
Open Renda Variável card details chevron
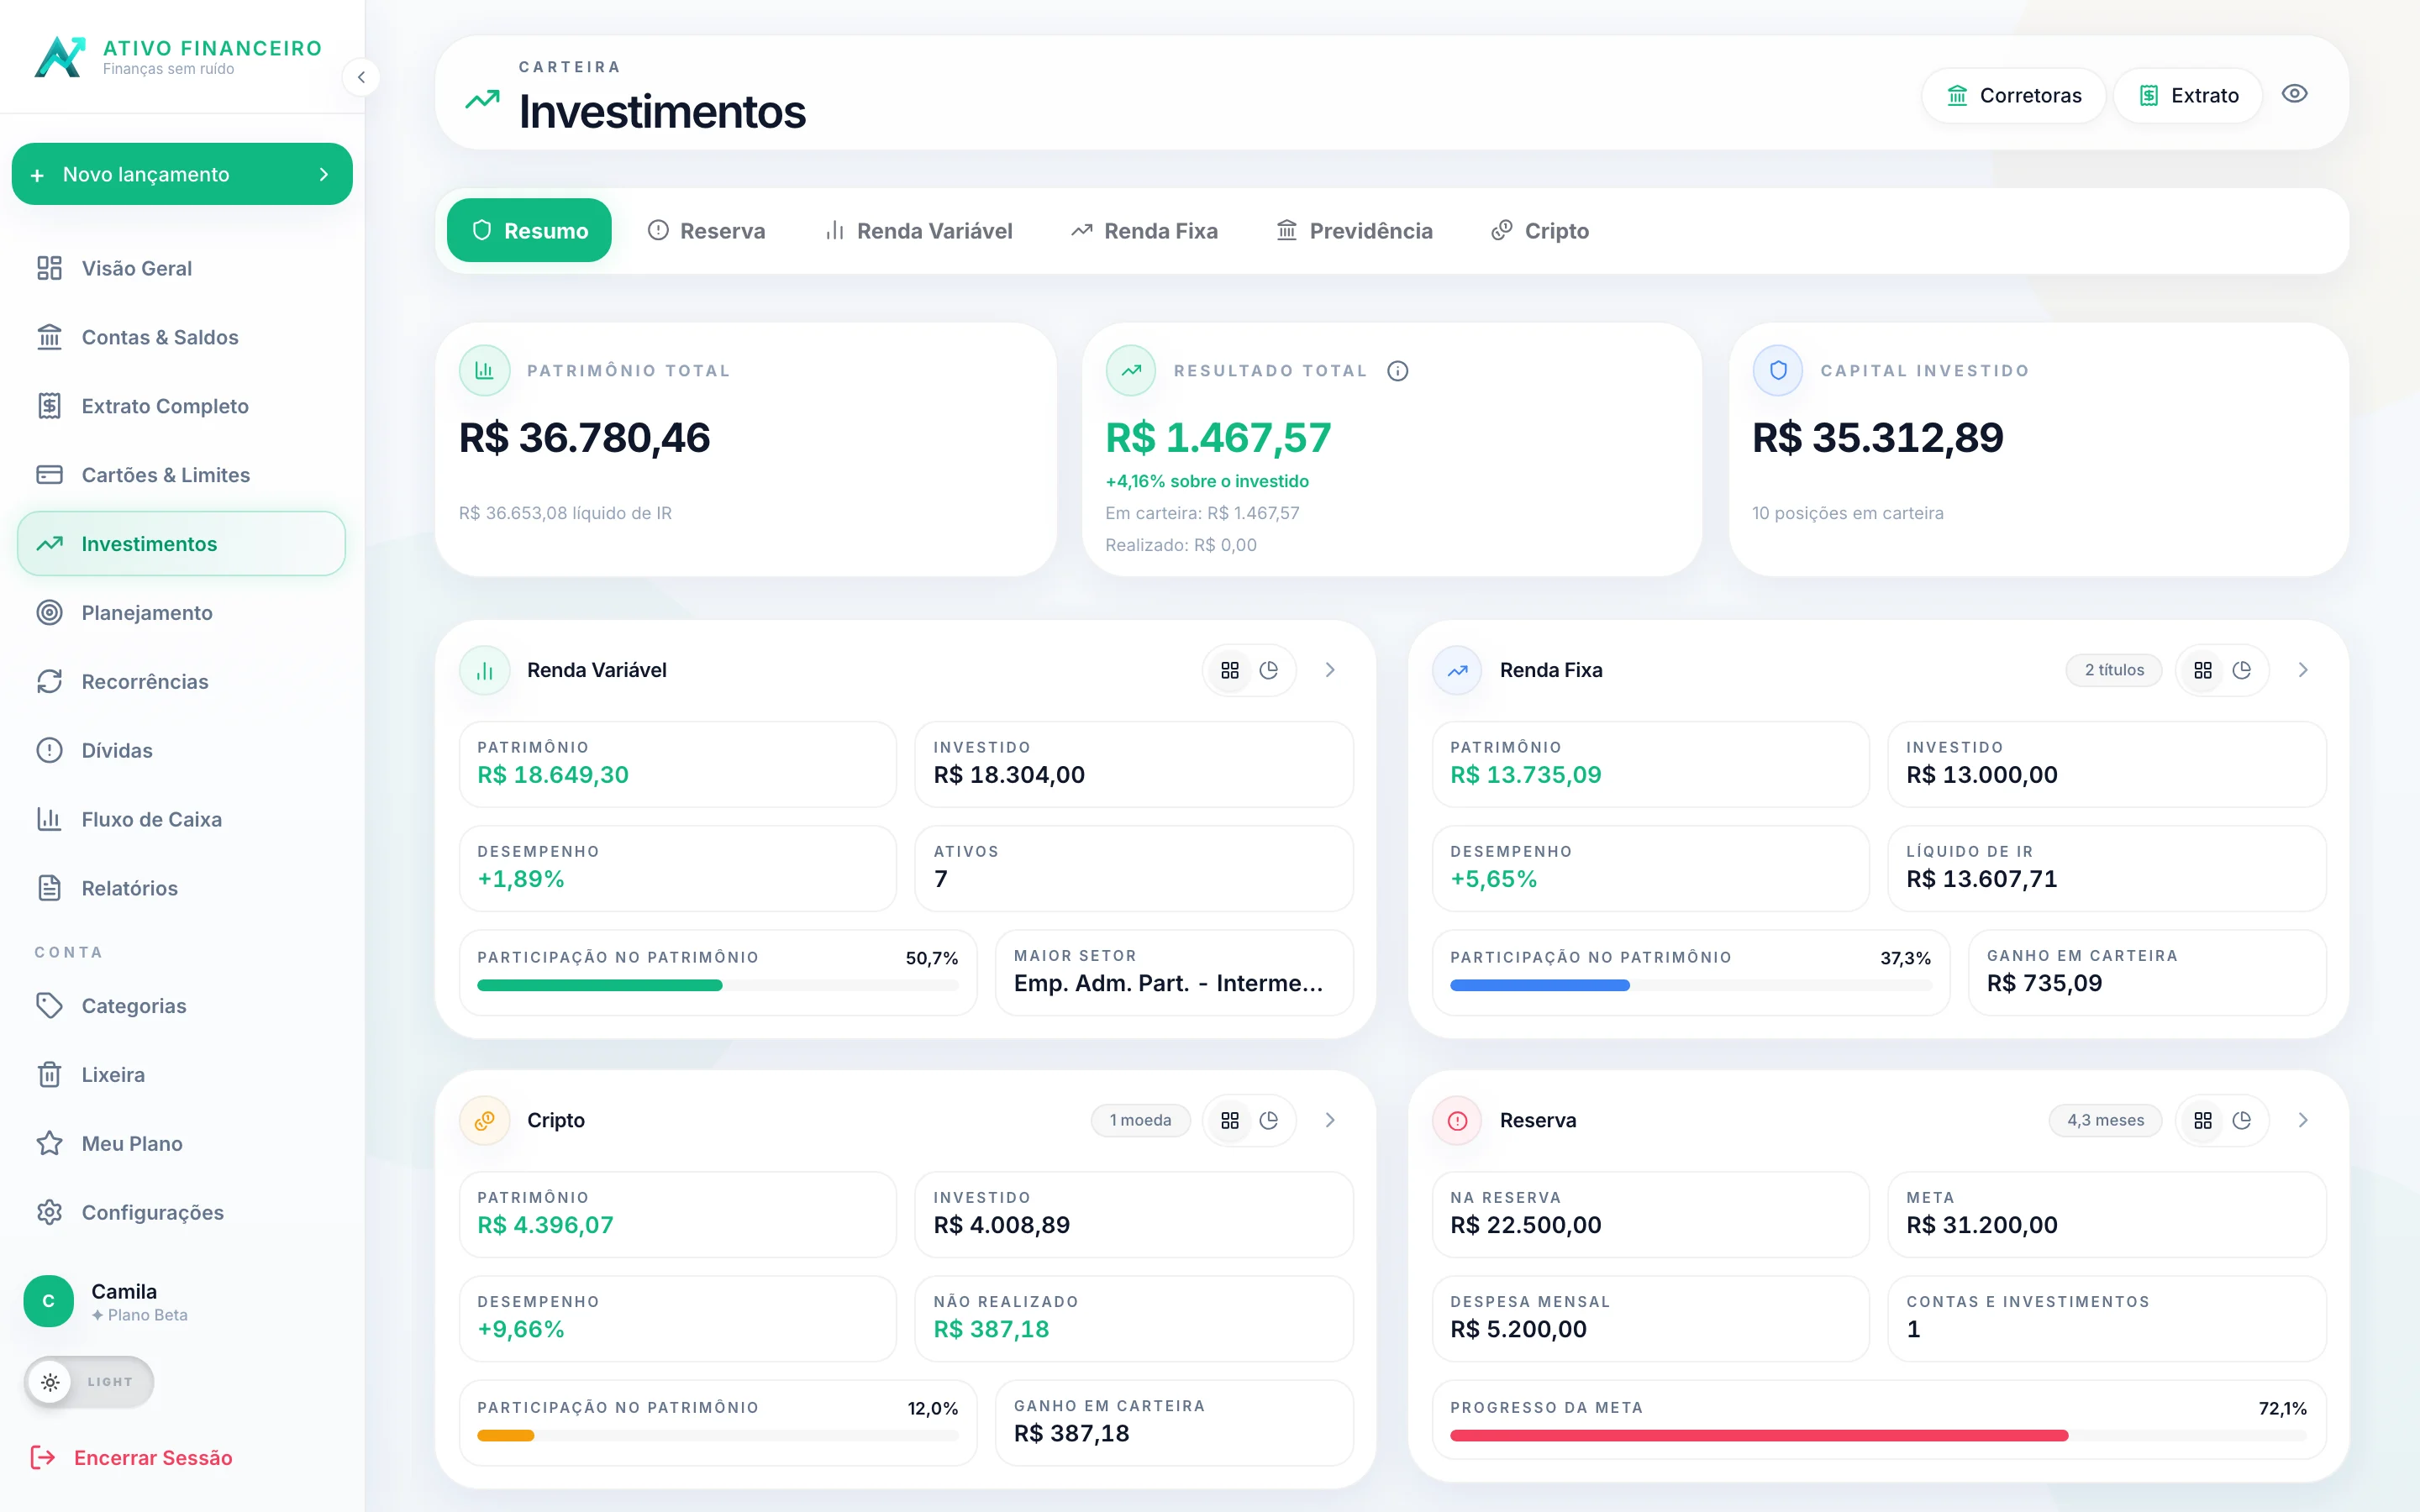(1330, 670)
